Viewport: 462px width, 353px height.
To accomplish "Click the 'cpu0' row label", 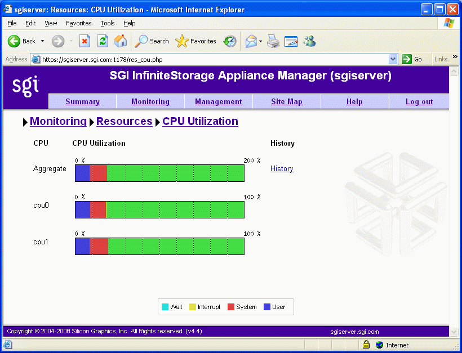I will click(x=41, y=205).
